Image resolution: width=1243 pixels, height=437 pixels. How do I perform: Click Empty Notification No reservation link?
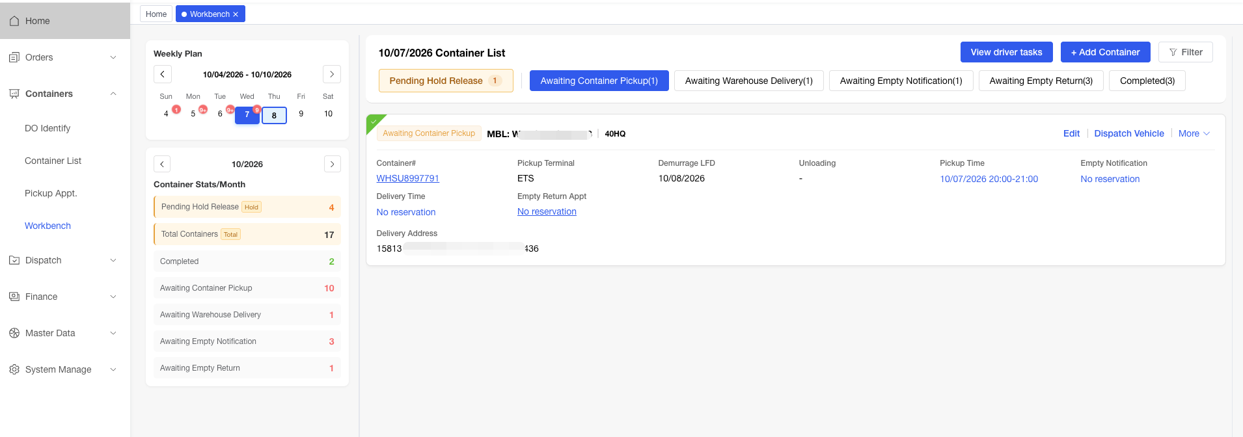tap(1110, 179)
